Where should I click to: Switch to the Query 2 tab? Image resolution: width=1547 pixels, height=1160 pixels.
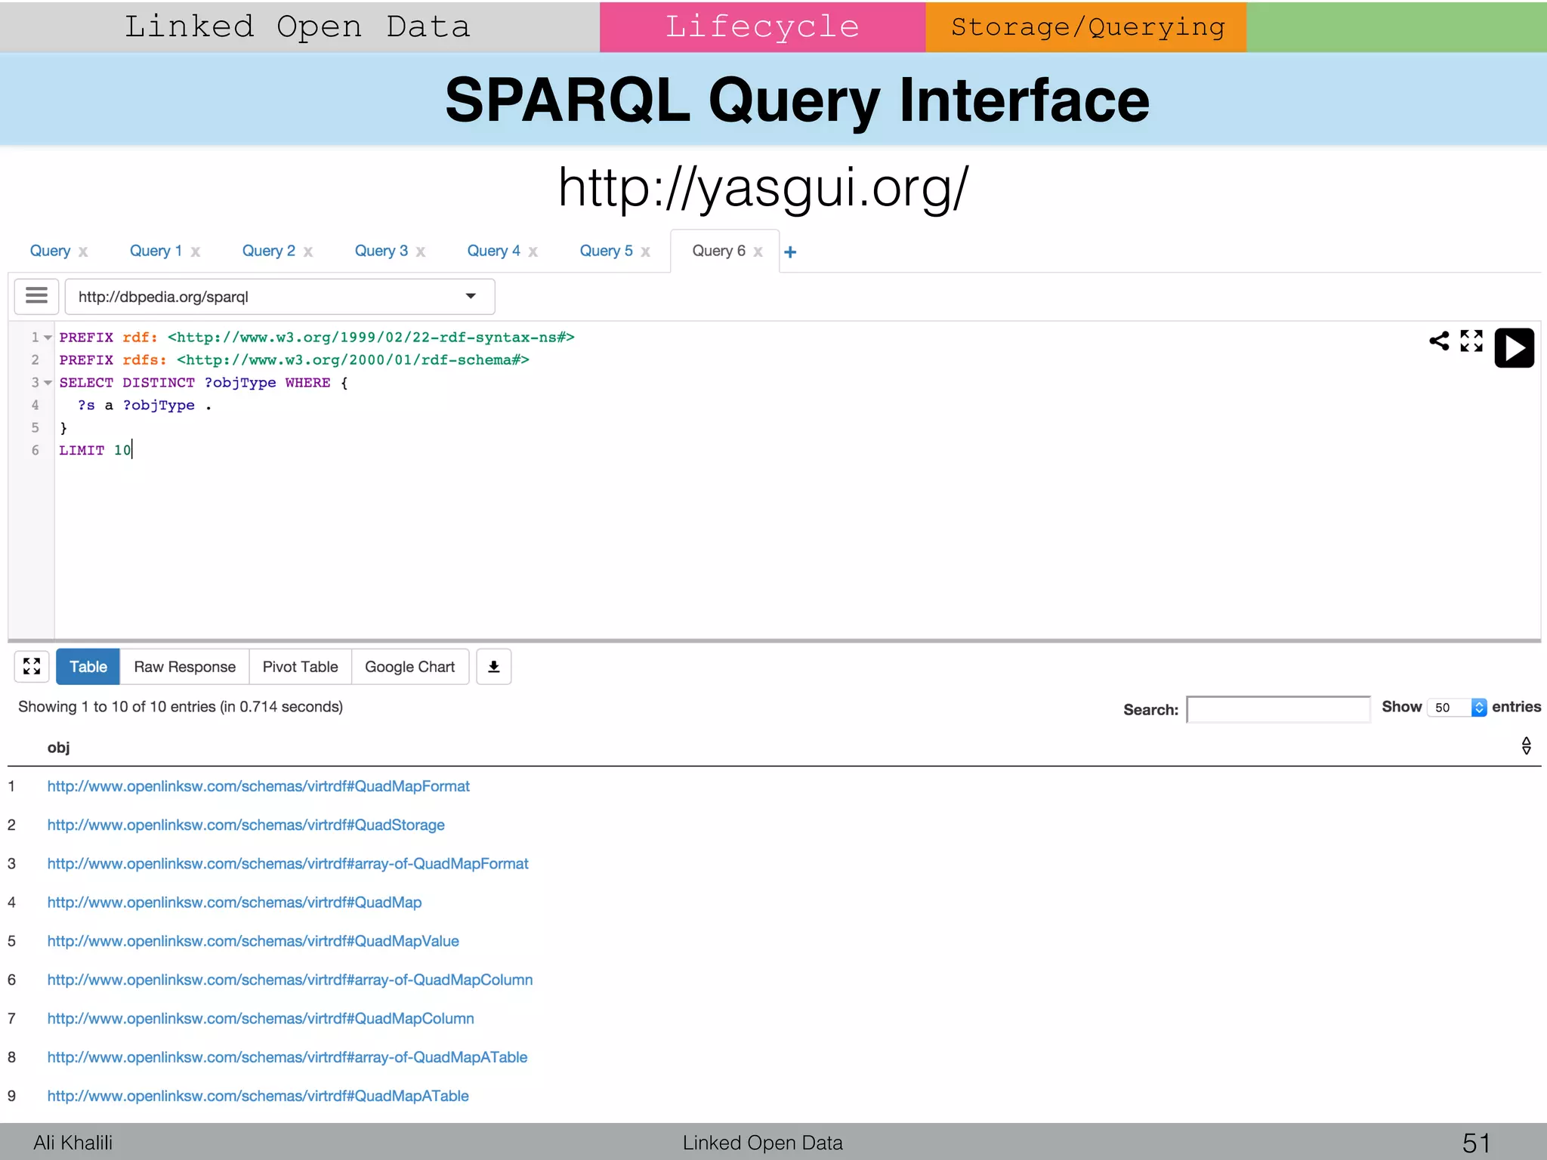tap(268, 251)
